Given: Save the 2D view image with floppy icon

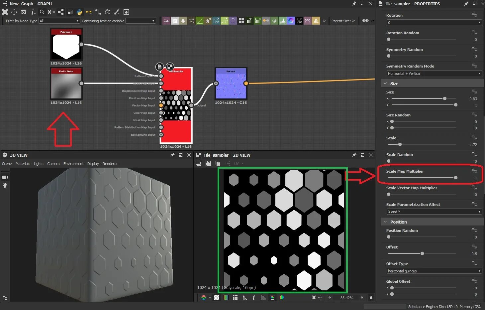Looking at the screenshot, I should pos(208,163).
